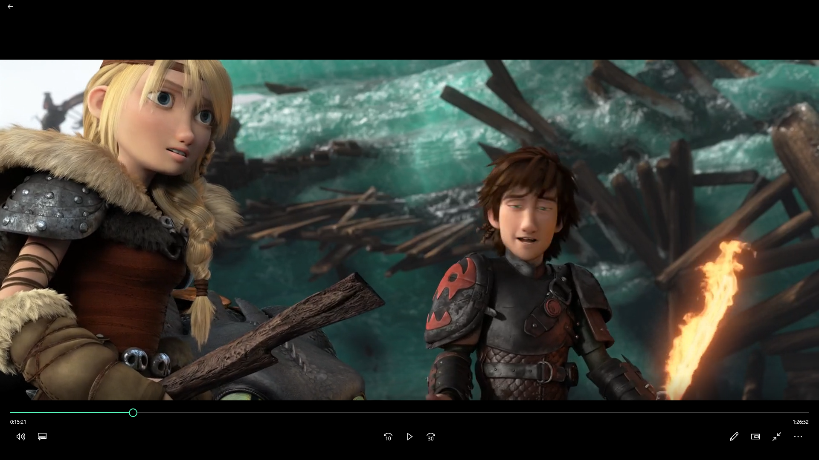819x460 pixels.
Task: Open the volume control
Action: 21,437
